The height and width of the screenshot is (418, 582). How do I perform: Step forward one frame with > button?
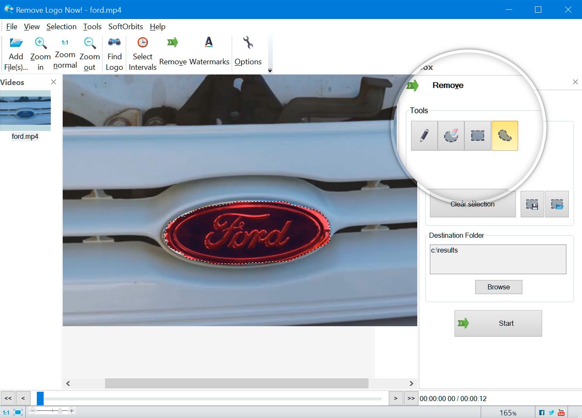click(396, 398)
